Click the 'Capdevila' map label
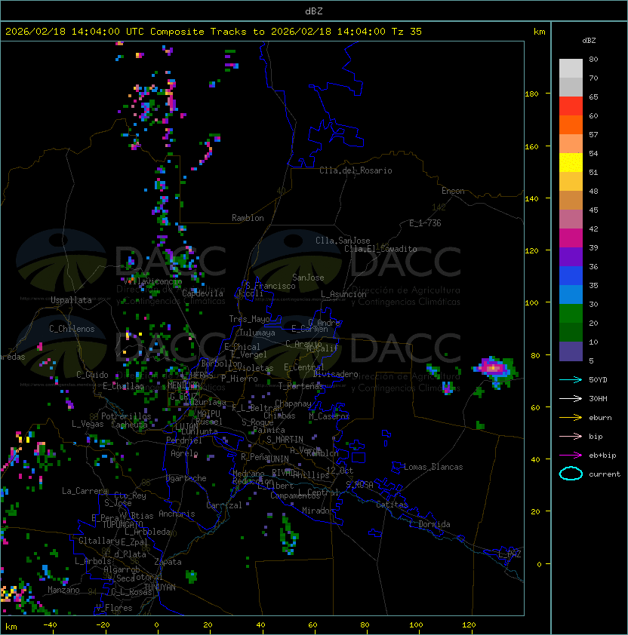628x635 pixels. pyautogui.click(x=202, y=293)
